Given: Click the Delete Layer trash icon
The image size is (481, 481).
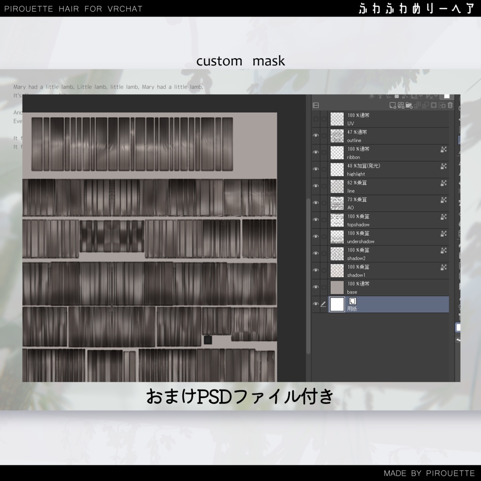Looking at the screenshot, I should 450,105.
